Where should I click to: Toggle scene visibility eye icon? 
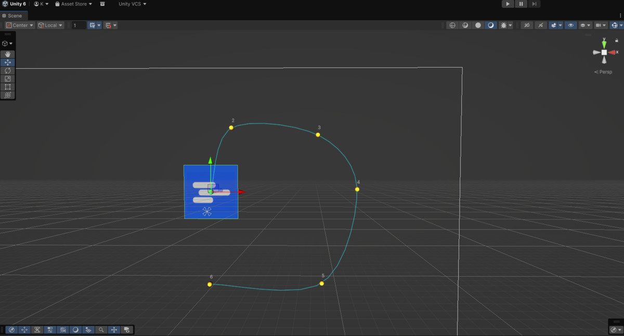tap(571, 25)
